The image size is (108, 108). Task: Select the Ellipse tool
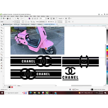click(x=2, y=43)
